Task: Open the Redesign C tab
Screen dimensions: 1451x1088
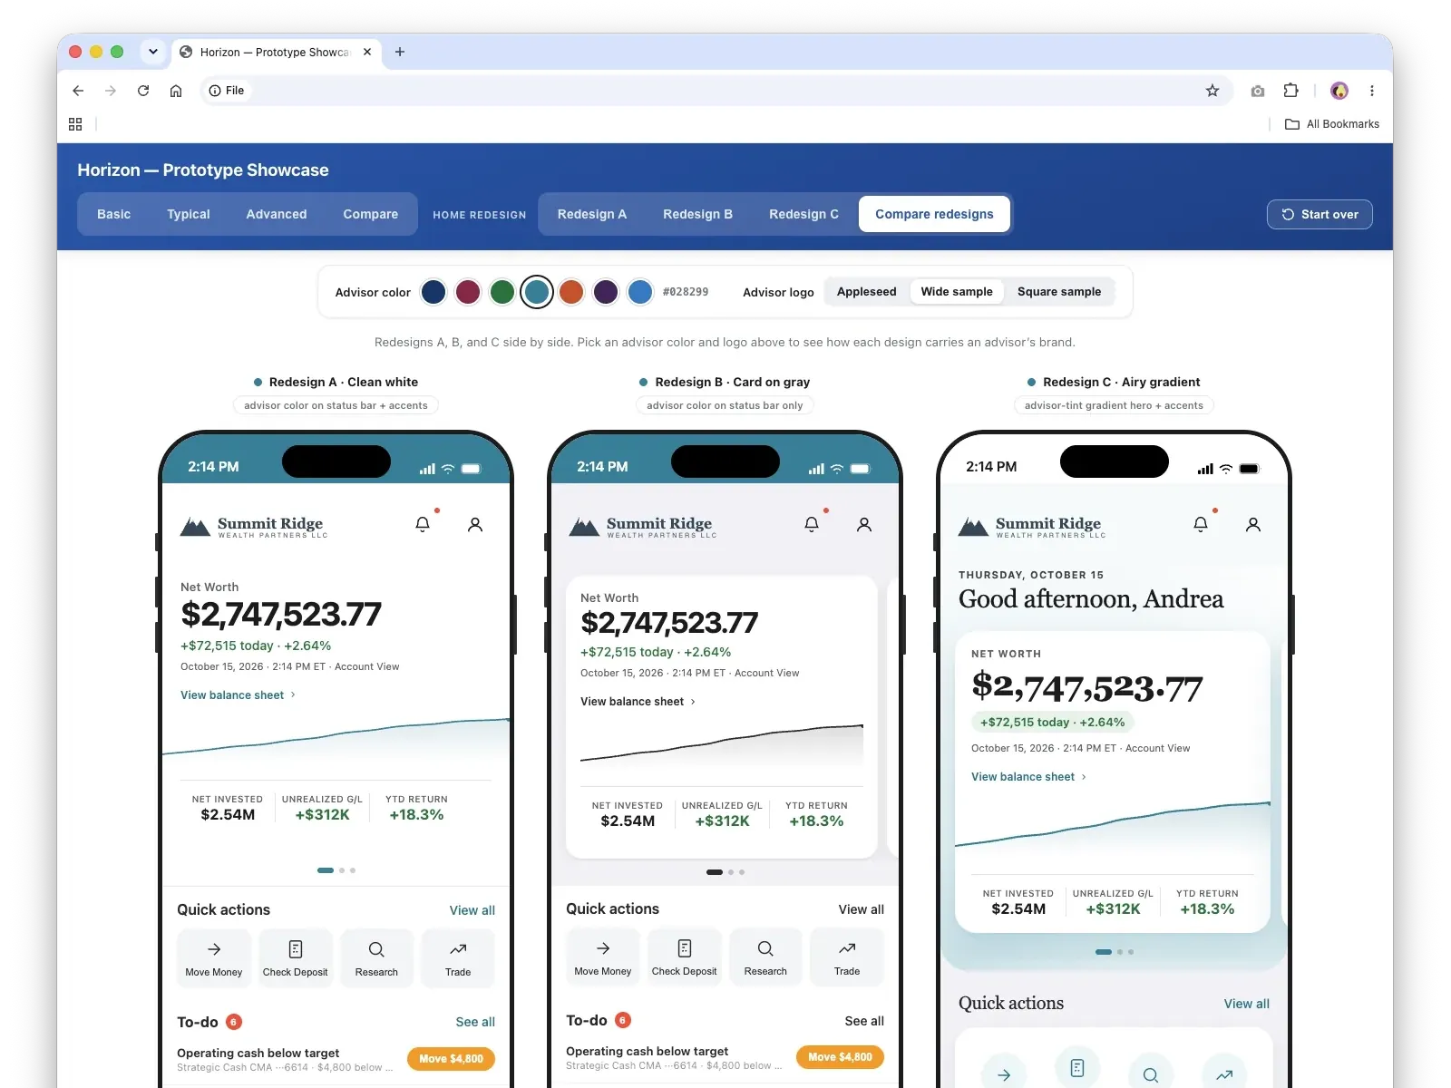Action: point(803,214)
